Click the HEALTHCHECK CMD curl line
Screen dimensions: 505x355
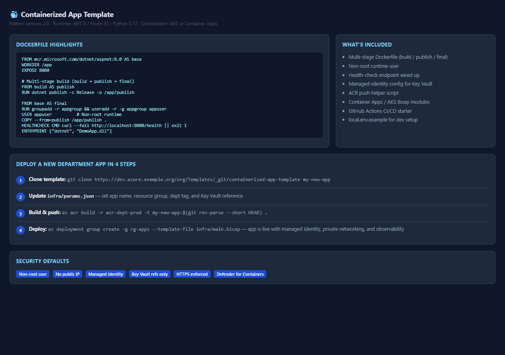[x=104, y=125]
